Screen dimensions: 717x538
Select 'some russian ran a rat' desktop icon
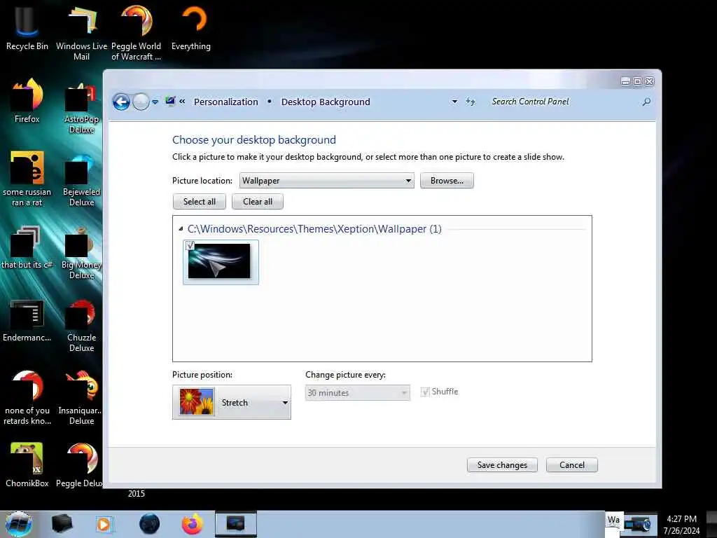(x=27, y=179)
